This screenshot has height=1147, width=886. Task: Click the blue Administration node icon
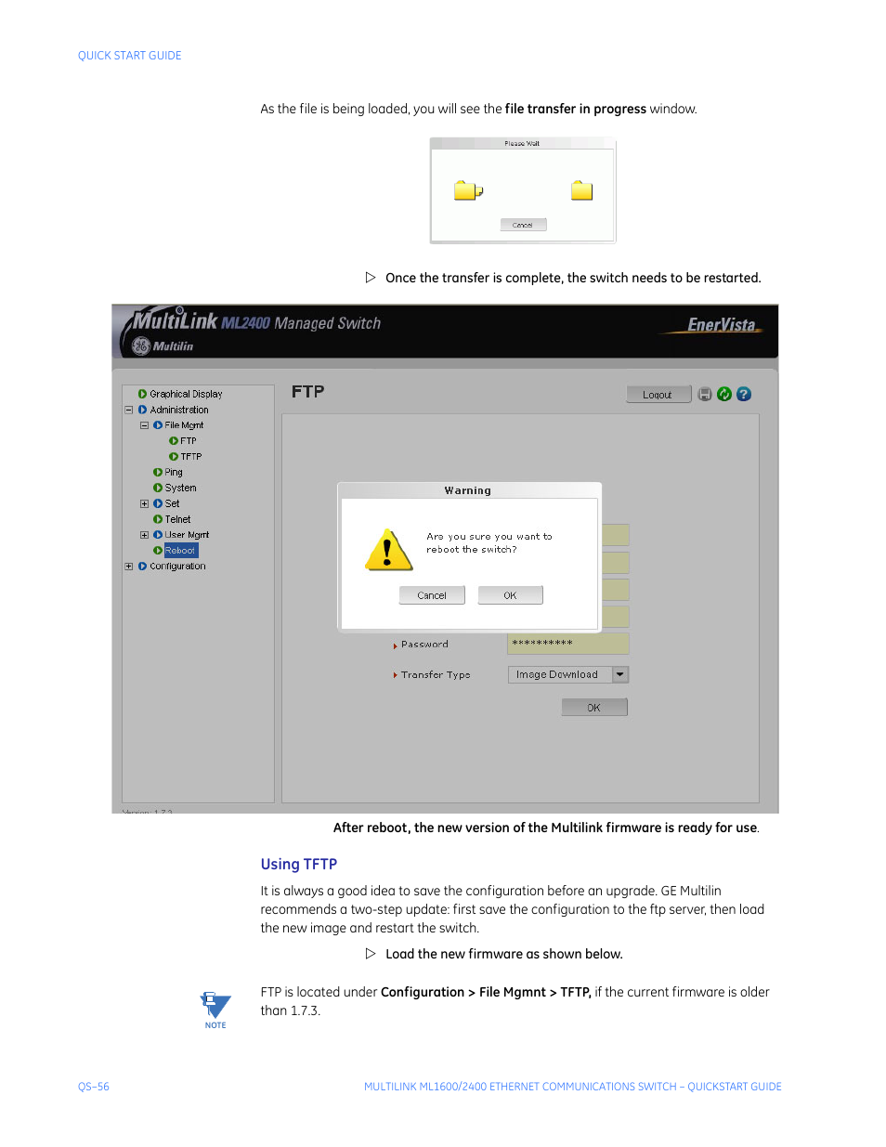142,410
